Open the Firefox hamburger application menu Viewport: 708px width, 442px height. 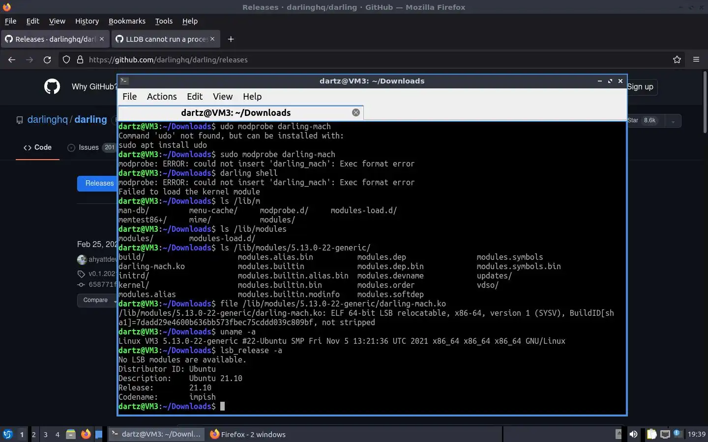click(696, 59)
